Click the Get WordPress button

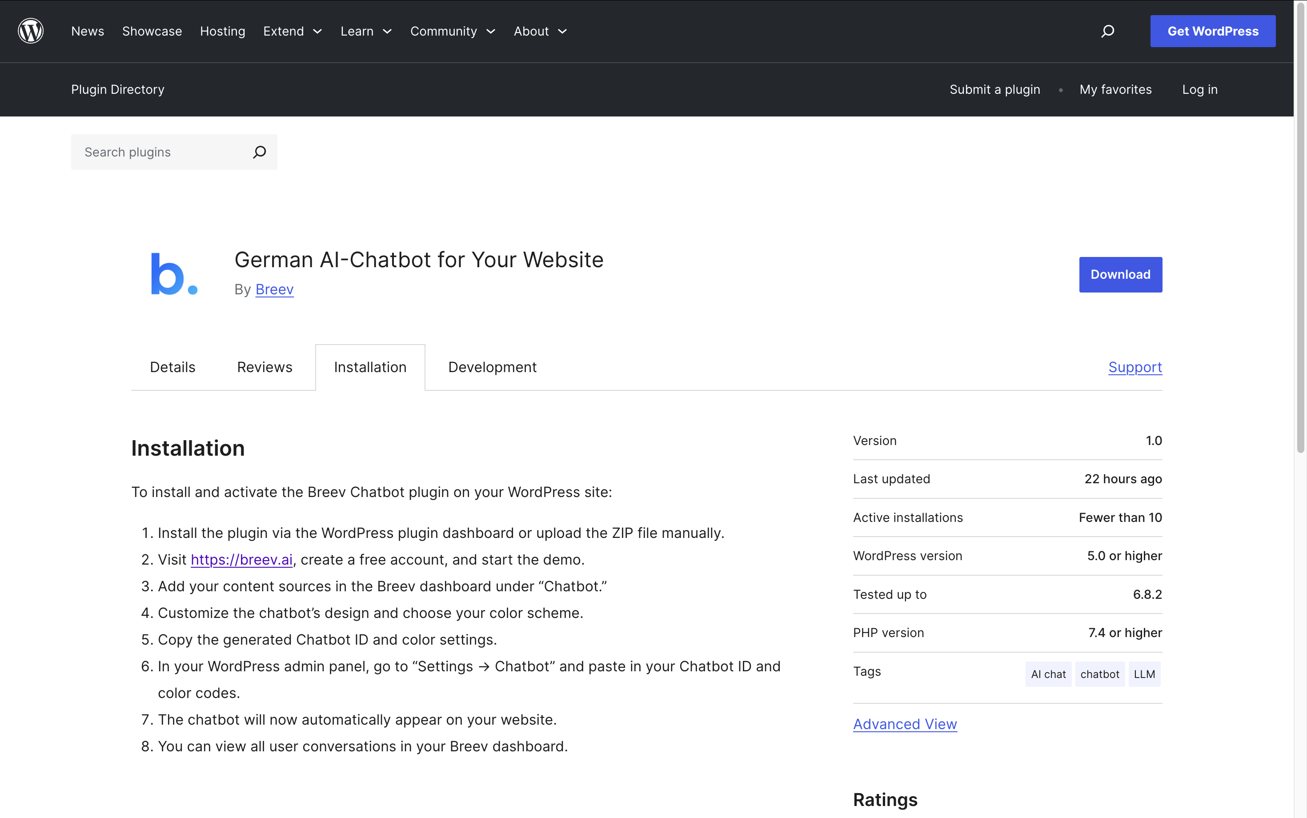pos(1213,31)
